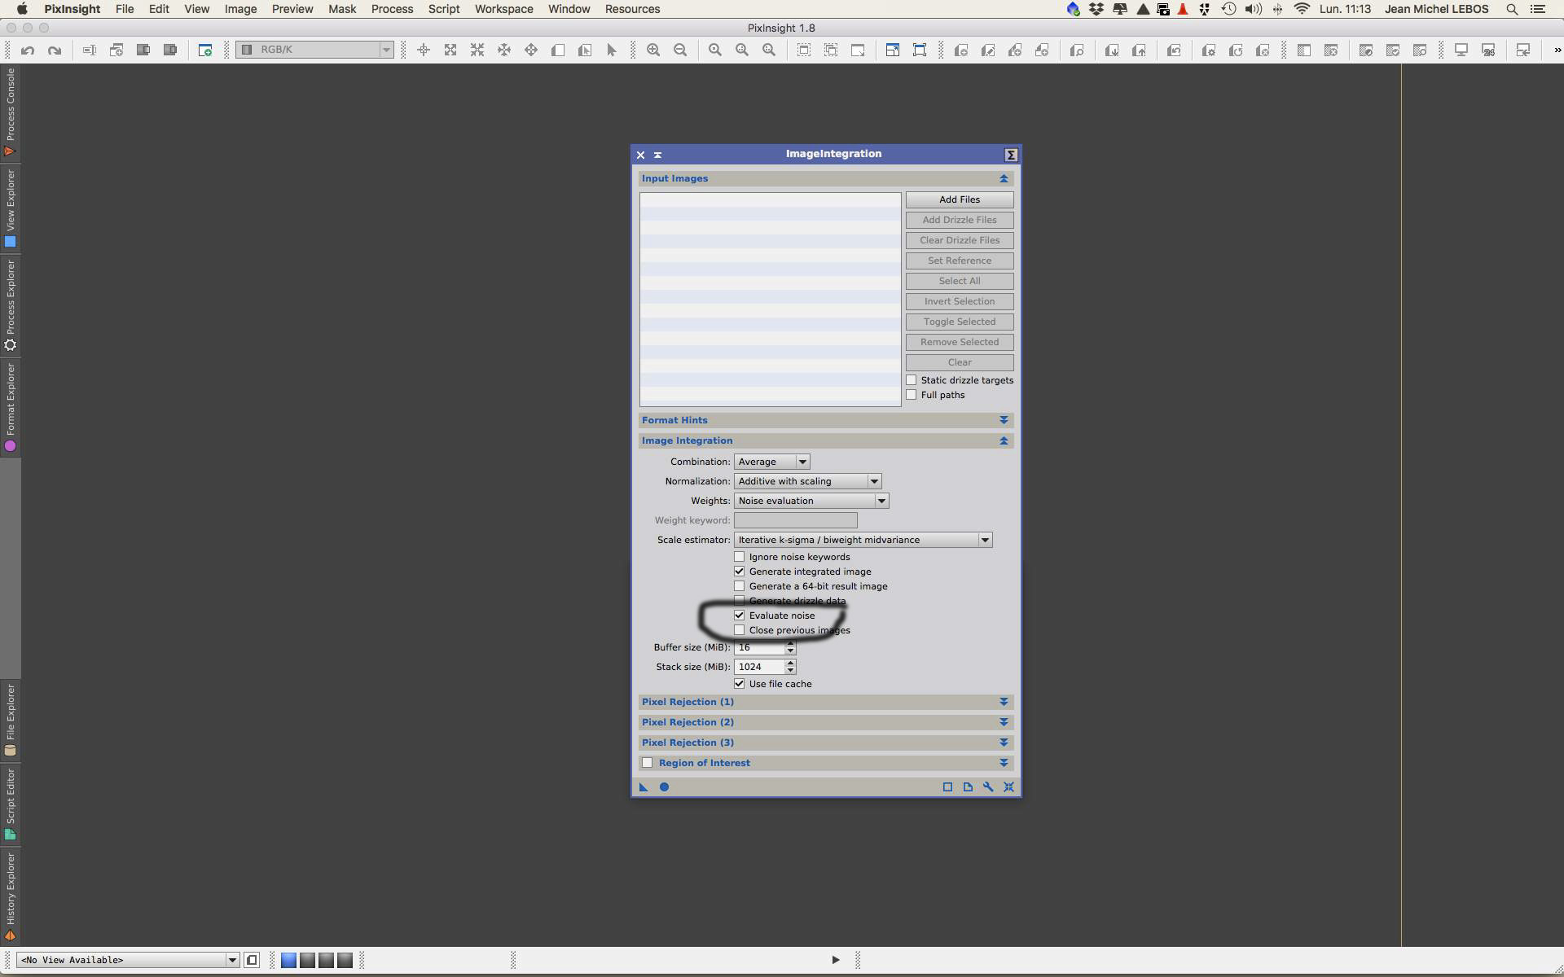The height and width of the screenshot is (977, 1564).
Task: Open the Mask menu
Action: (x=342, y=9)
